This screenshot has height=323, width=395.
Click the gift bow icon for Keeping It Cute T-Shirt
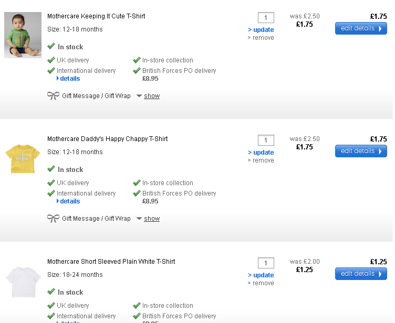[53, 96]
